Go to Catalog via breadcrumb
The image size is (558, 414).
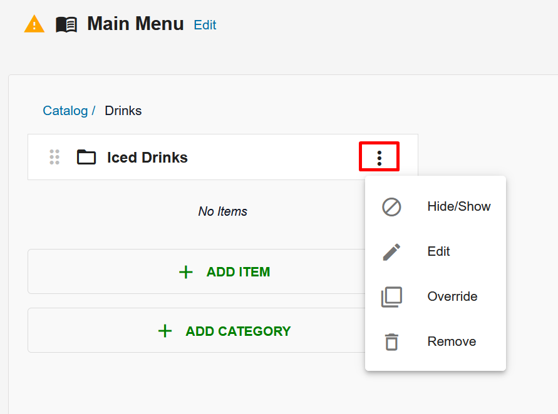[x=65, y=111]
